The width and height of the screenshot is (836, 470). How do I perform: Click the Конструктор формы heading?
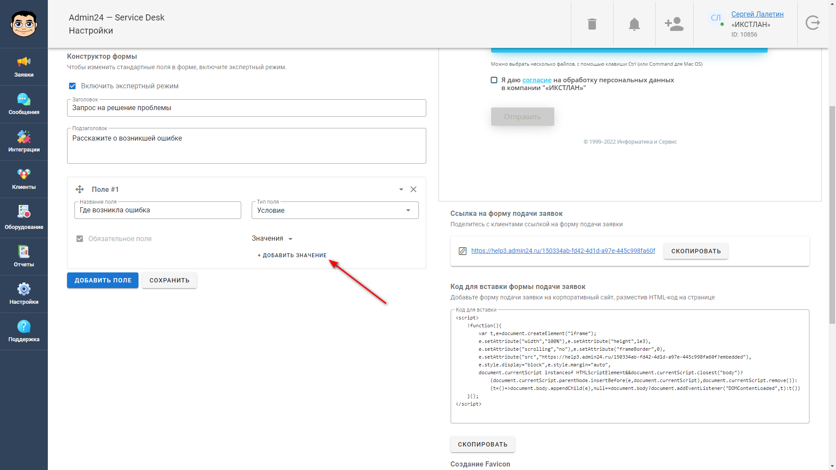102,57
